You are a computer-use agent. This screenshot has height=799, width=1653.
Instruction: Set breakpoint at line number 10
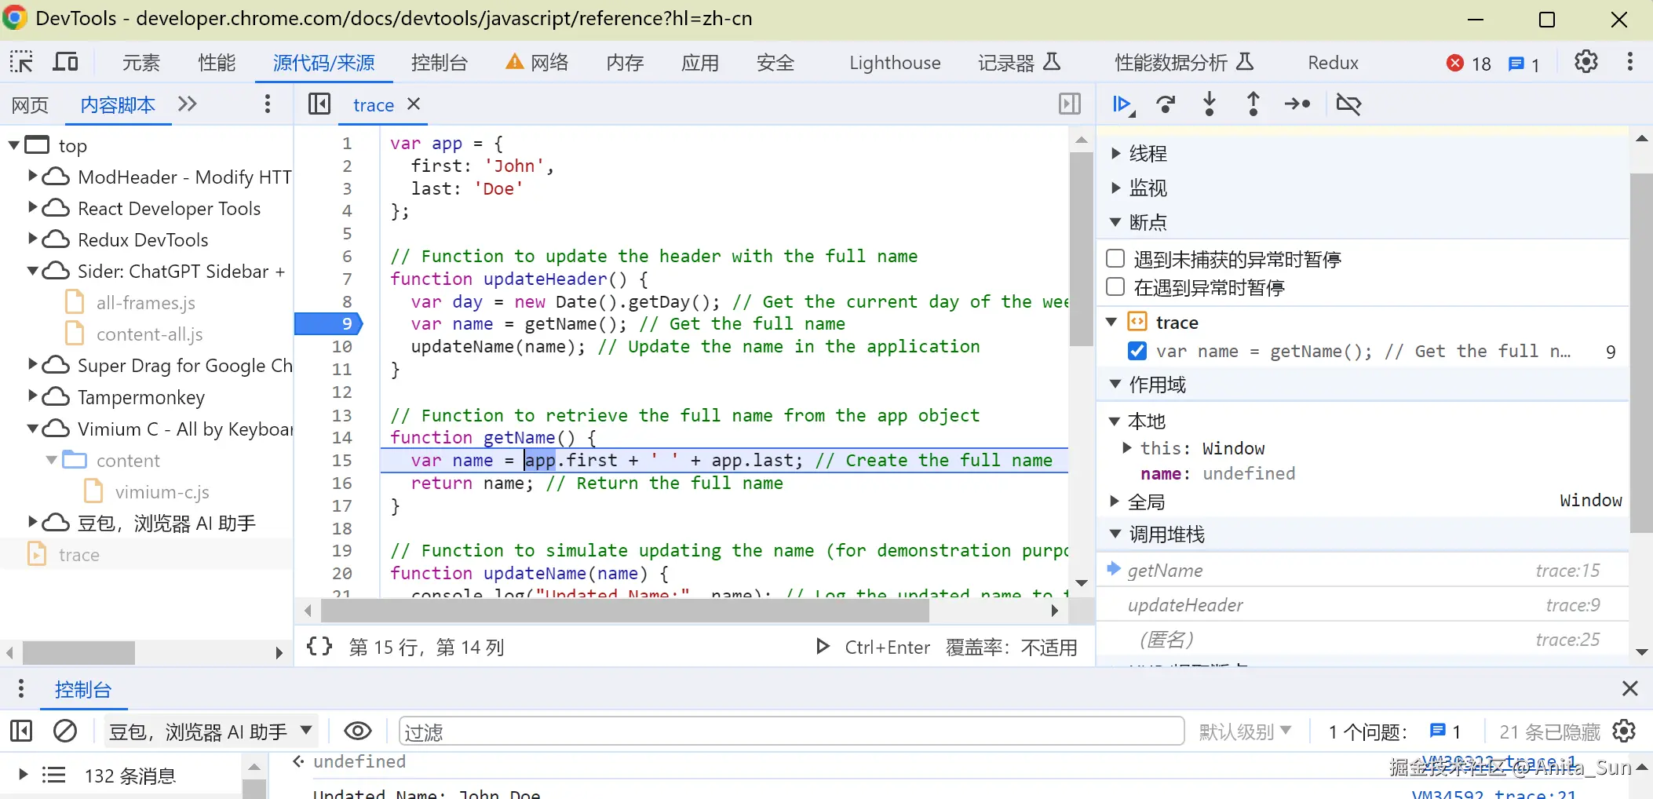tap(341, 346)
